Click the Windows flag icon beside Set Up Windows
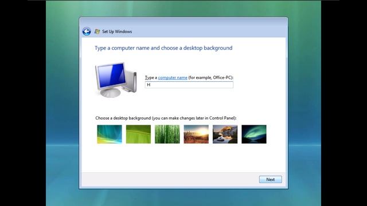Image resolution: width=367 pixels, height=206 pixels. [97, 31]
